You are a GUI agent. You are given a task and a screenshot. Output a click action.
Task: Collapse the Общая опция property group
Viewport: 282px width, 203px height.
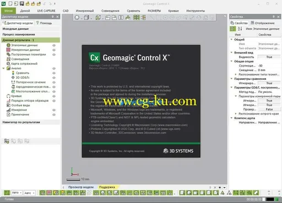coord(231,61)
